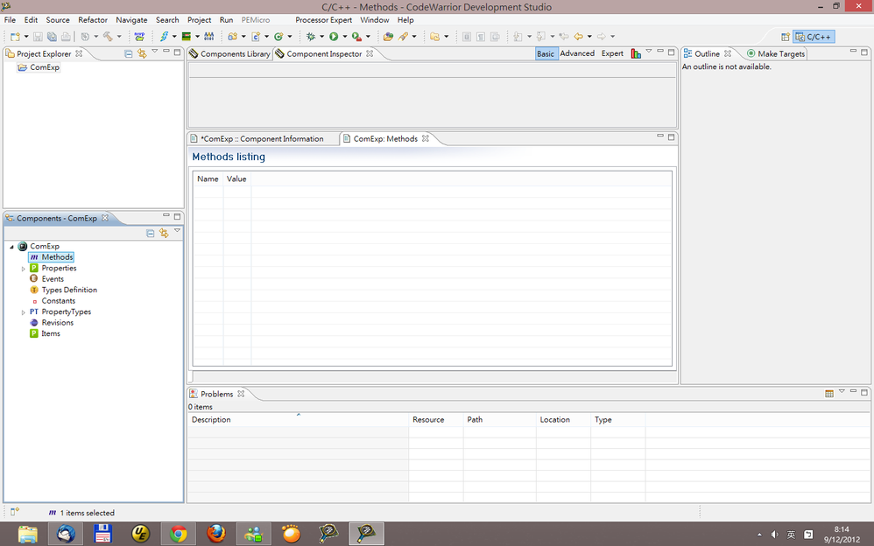Click the Name column header in Methods listing

coord(208,178)
